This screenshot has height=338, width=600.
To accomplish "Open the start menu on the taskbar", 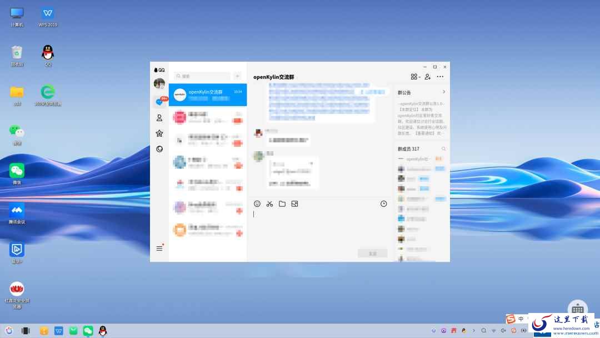I will (9, 331).
